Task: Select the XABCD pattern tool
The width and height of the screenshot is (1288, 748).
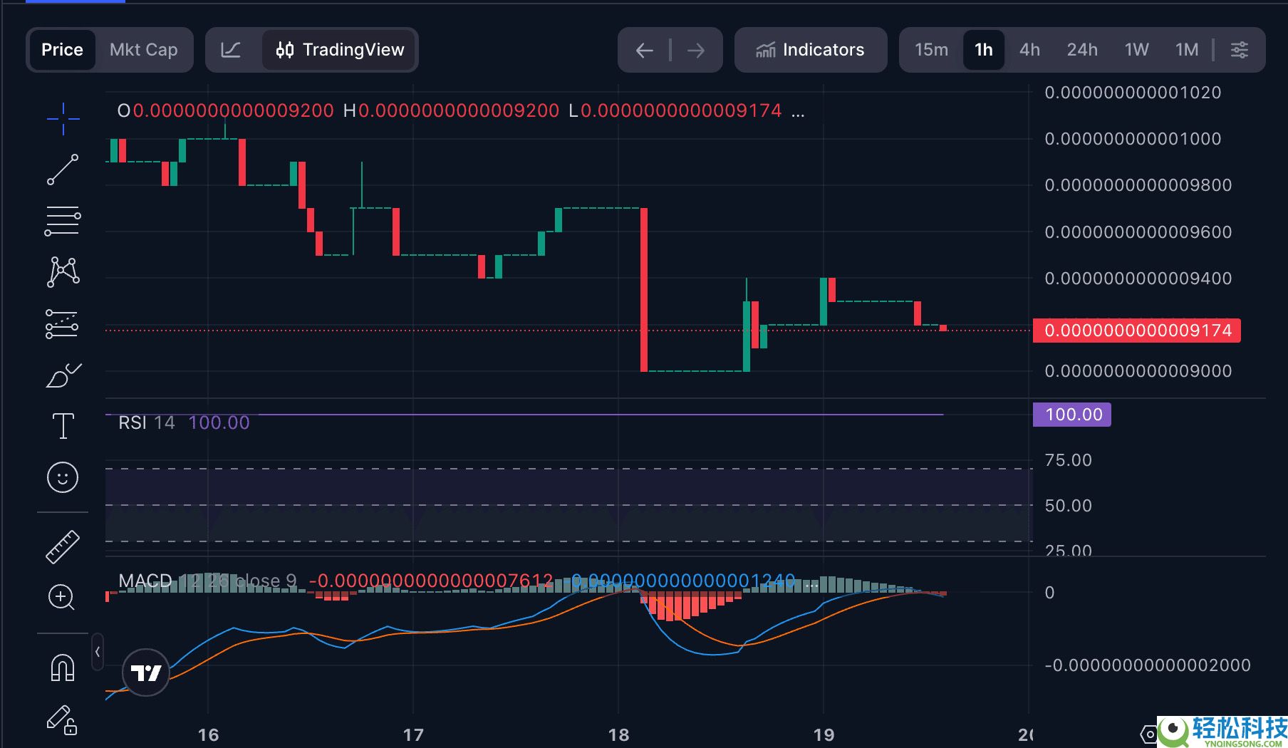Action: (x=63, y=271)
